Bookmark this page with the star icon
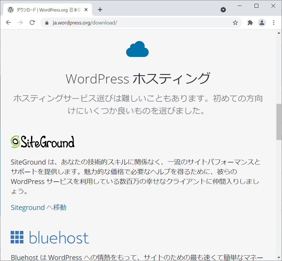 pos(235,23)
